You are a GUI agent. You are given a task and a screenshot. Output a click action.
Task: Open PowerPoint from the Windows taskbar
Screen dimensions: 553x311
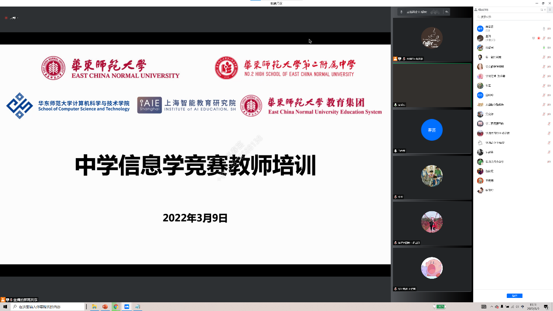click(105, 307)
